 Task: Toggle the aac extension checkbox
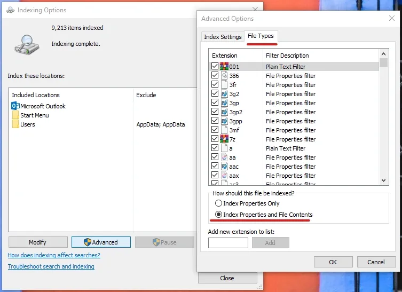[215, 166]
